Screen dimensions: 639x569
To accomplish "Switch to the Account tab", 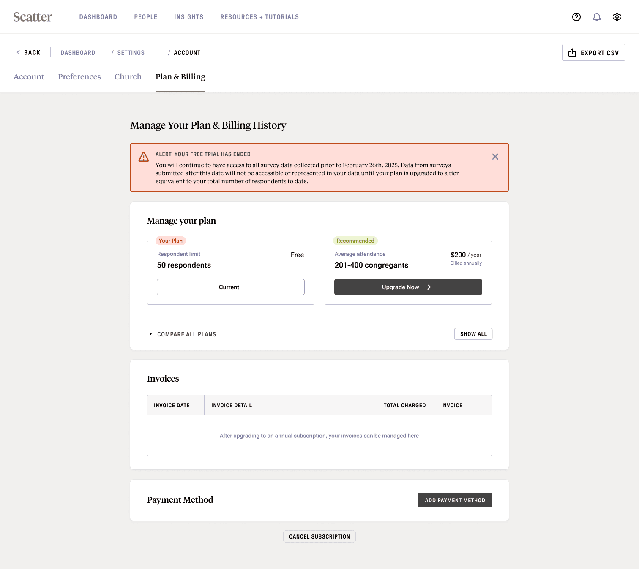I will tap(29, 77).
